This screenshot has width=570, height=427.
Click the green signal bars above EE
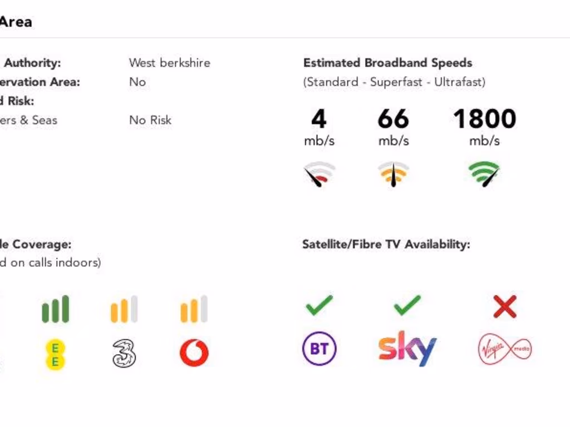point(55,309)
